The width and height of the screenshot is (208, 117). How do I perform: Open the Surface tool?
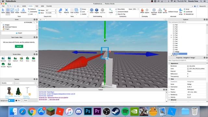76,11
